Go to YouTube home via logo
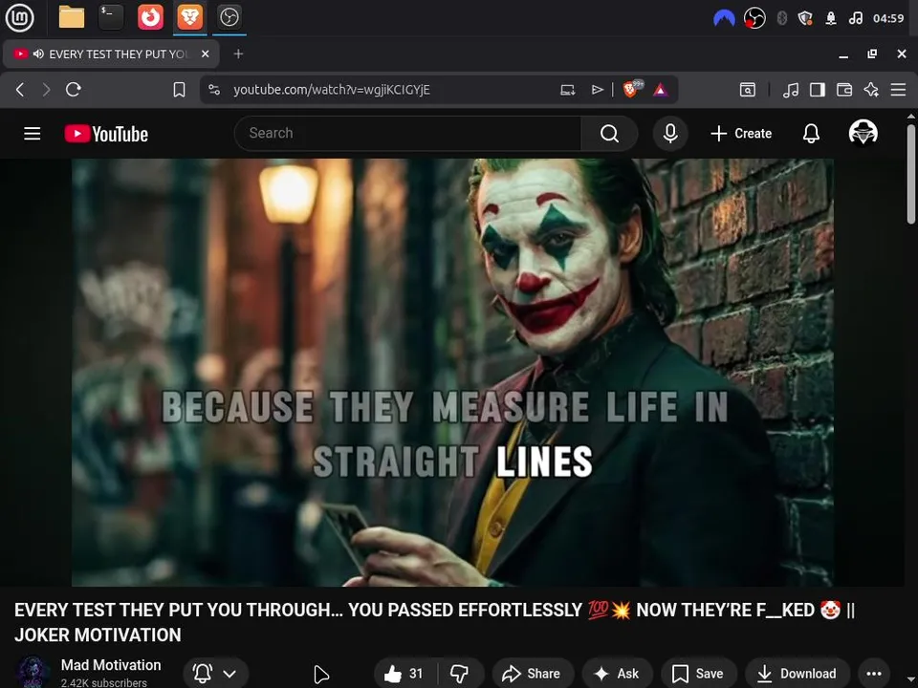The height and width of the screenshot is (688, 918). pyautogui.click(x=106, y=134)
